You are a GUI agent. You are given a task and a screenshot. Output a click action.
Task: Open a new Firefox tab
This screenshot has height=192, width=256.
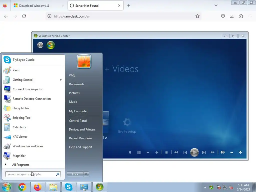(x=129, y=6)
